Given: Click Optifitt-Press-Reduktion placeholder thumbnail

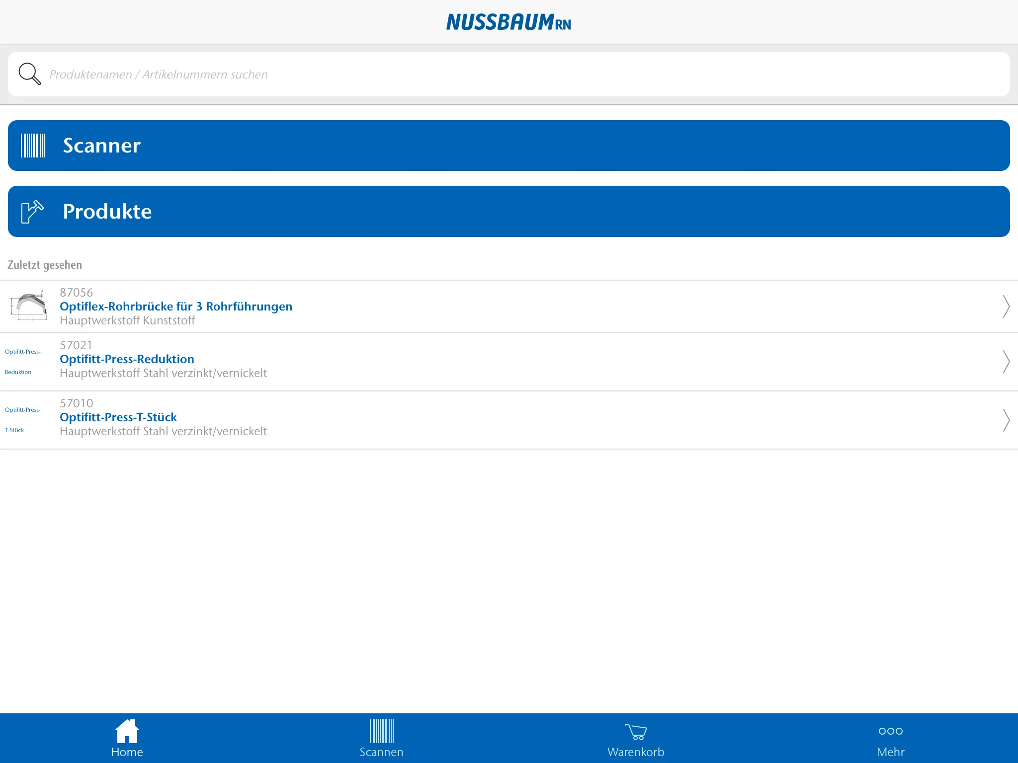Looking at the screenshot, I should pyautogui.click(x=23, y=362).
